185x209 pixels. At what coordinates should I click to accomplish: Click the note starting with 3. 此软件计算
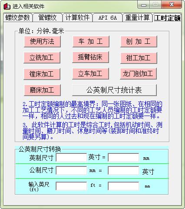(92, 131)
